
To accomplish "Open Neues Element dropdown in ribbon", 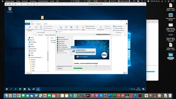I will tap(90, 26).
